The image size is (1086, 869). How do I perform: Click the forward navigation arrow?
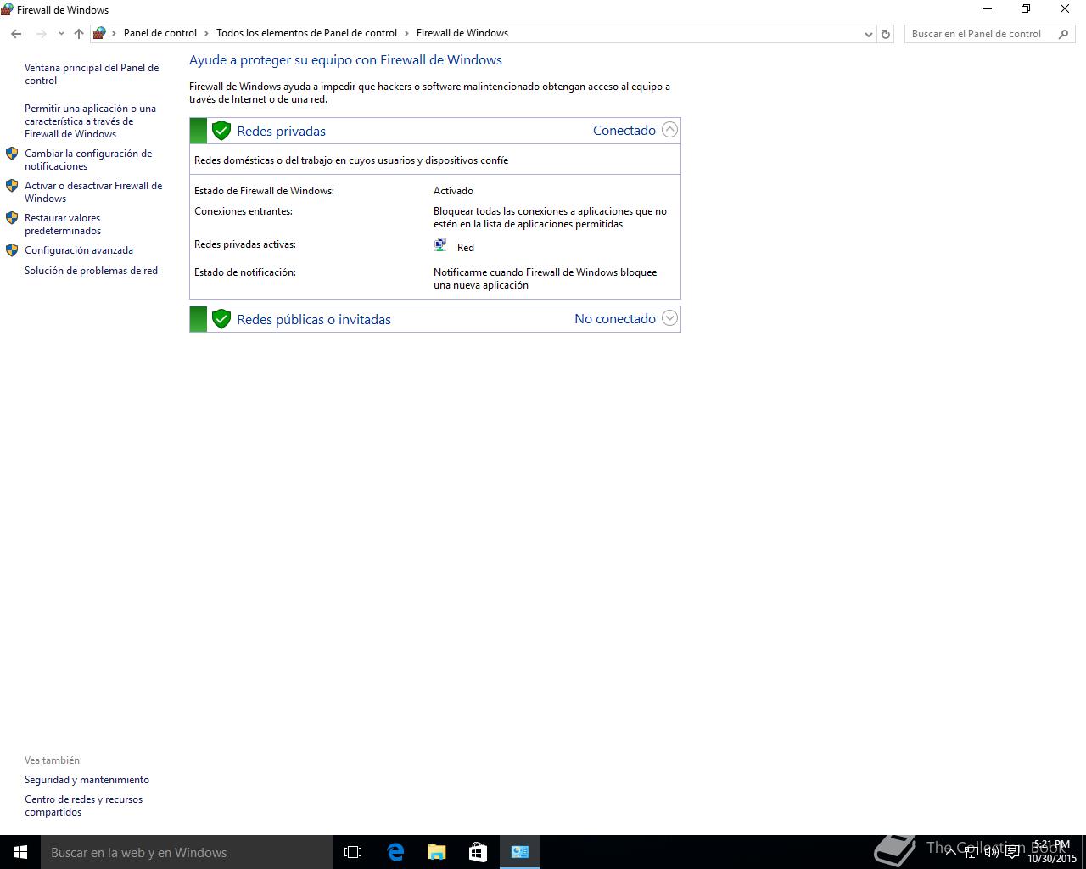(41, 34)
